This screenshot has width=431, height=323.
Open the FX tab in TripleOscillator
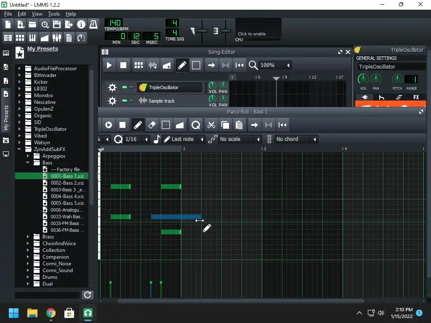[x=416, y=97]
